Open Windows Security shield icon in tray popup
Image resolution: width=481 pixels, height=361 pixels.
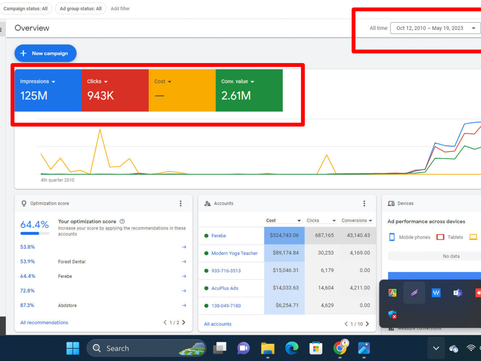[x=392, y=314]
